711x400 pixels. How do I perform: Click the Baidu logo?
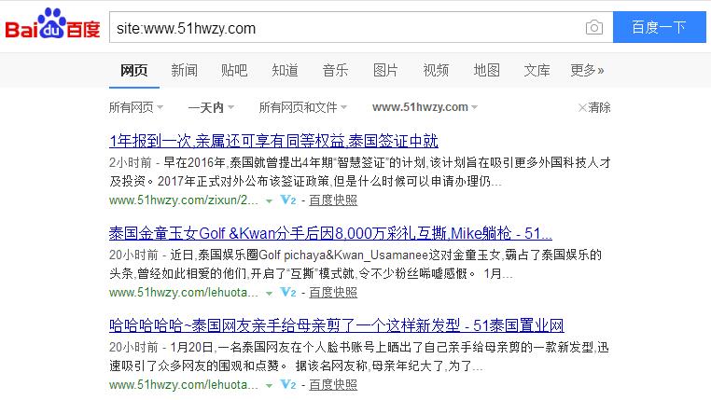tap(52, 23)
